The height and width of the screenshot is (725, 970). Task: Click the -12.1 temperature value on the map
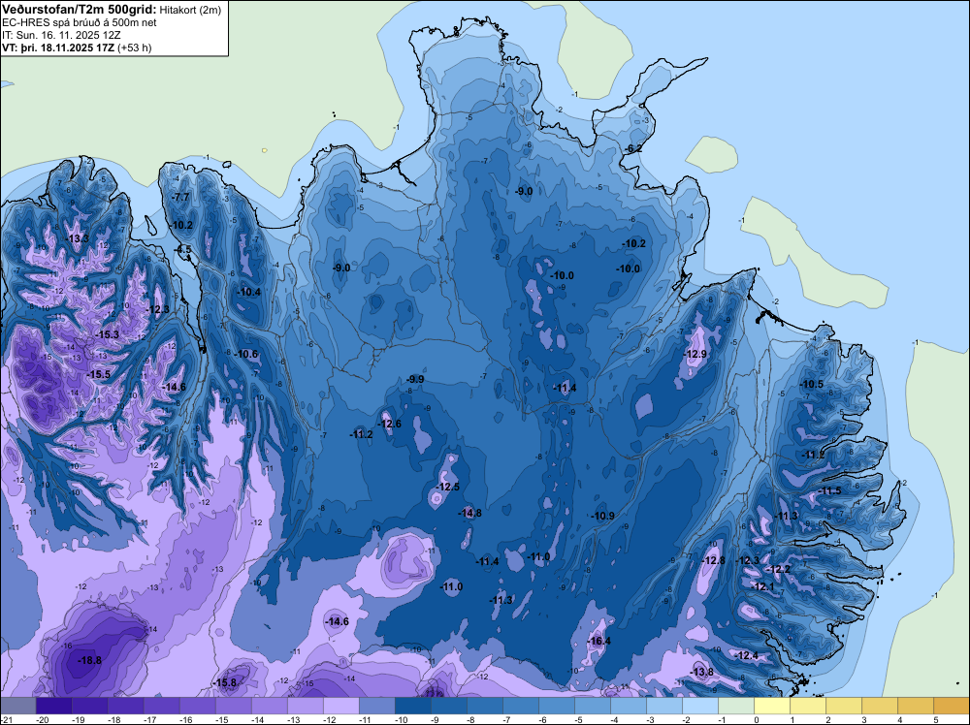pyautogui.click(x=762, y=586)
